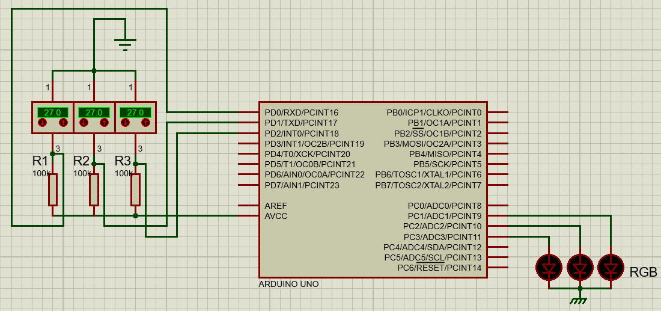Click the R3 reference label
Viewport: 661px width, 311px height.
(123, 161)
